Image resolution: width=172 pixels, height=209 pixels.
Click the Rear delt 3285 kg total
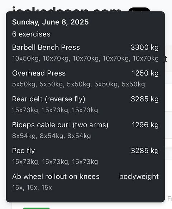[145, 99]
